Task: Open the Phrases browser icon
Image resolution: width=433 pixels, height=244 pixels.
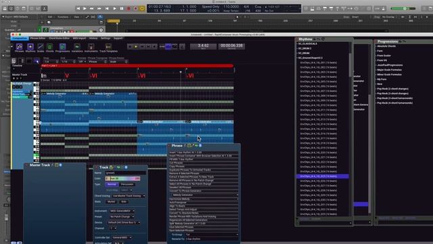Action: pyautogui.click(x=19, y=47)
